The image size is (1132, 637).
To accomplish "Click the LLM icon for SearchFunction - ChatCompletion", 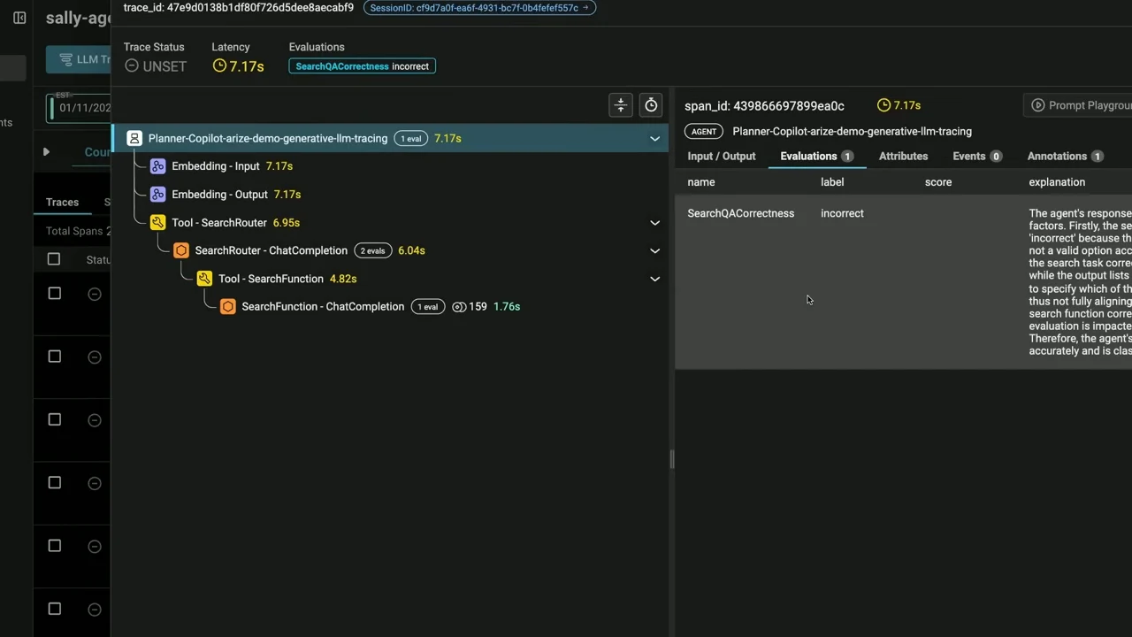I will point(228,307).
